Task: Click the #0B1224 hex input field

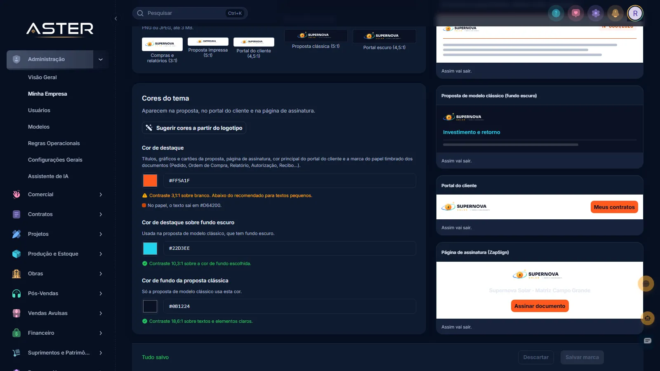Action: 290,306
